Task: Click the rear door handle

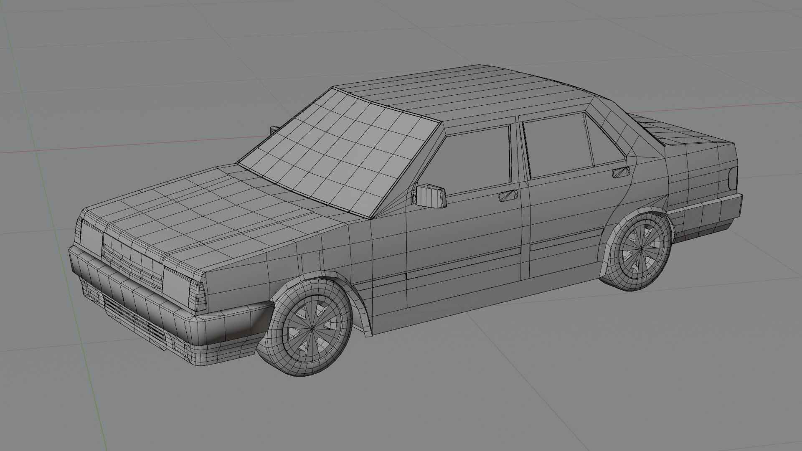Action: click(x=621, y=172)
